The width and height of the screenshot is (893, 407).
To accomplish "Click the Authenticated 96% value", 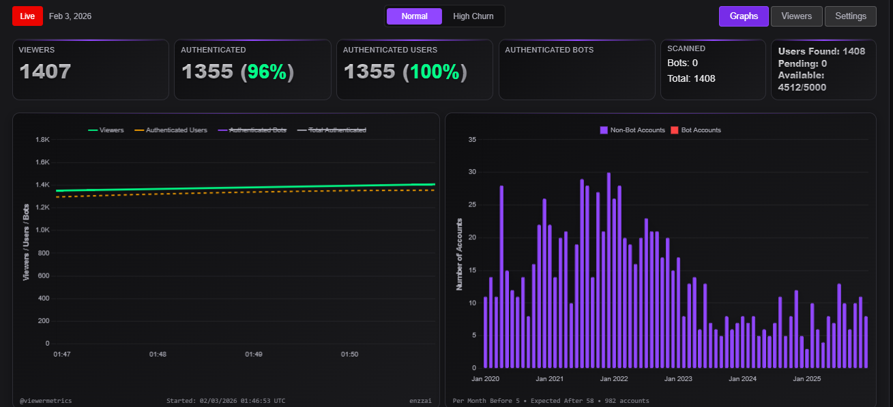I will pos(267,72).
